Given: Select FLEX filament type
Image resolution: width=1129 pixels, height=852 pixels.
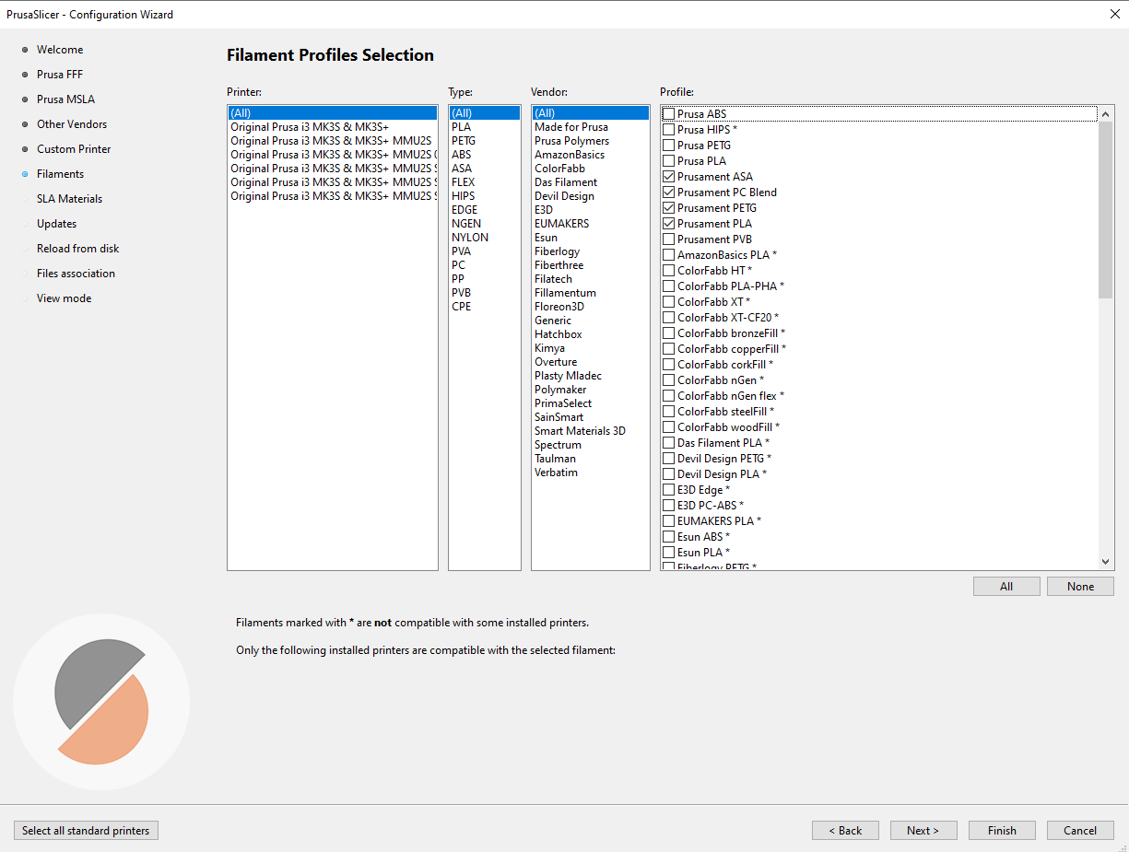Looking at the screenshot, I should pyautogui.click(x=485, y=182).
